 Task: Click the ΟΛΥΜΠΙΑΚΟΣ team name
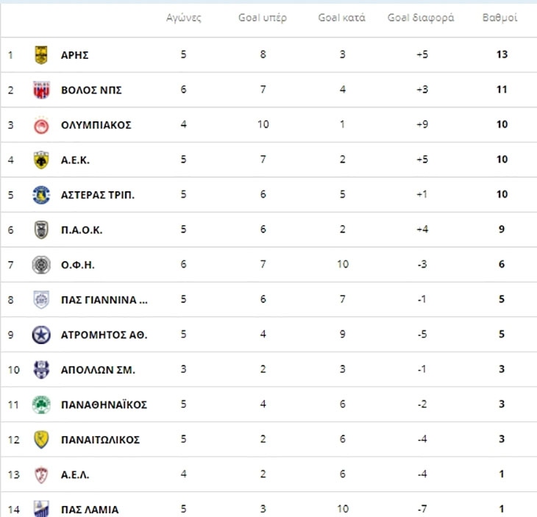(x=96, y=125)
